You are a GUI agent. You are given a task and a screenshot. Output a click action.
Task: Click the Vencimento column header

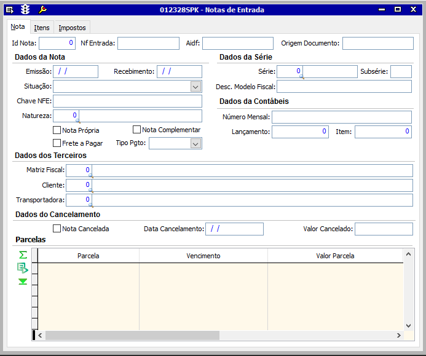coord(203,256)
